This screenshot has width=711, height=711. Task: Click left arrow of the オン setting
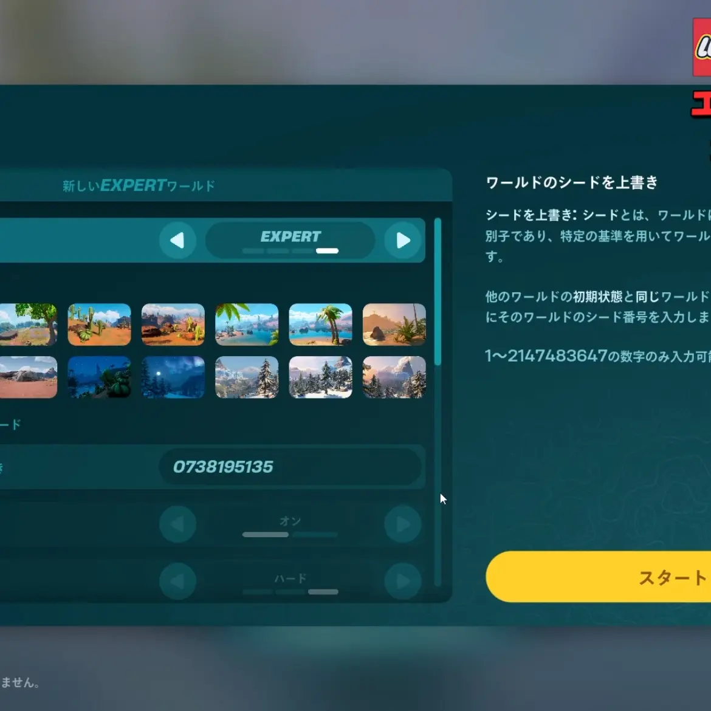click(177, 524)
